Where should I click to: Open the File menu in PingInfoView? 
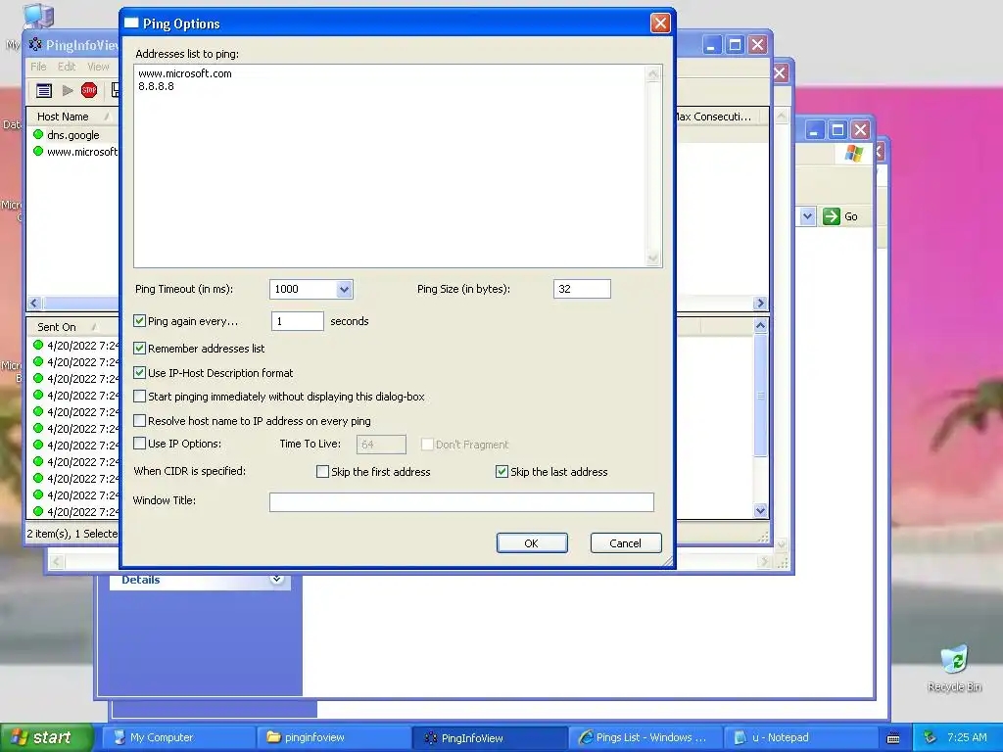tap(38, 67)
